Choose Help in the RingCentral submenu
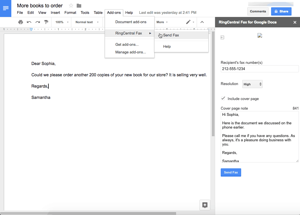This screenshot has width=300, height=215. point(181,46)
